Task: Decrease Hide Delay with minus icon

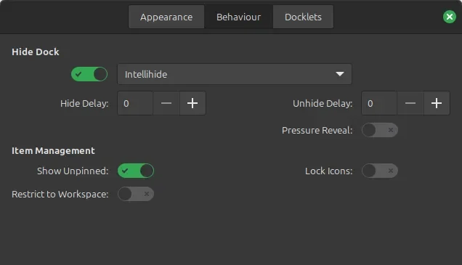Action: pos(166,103)
